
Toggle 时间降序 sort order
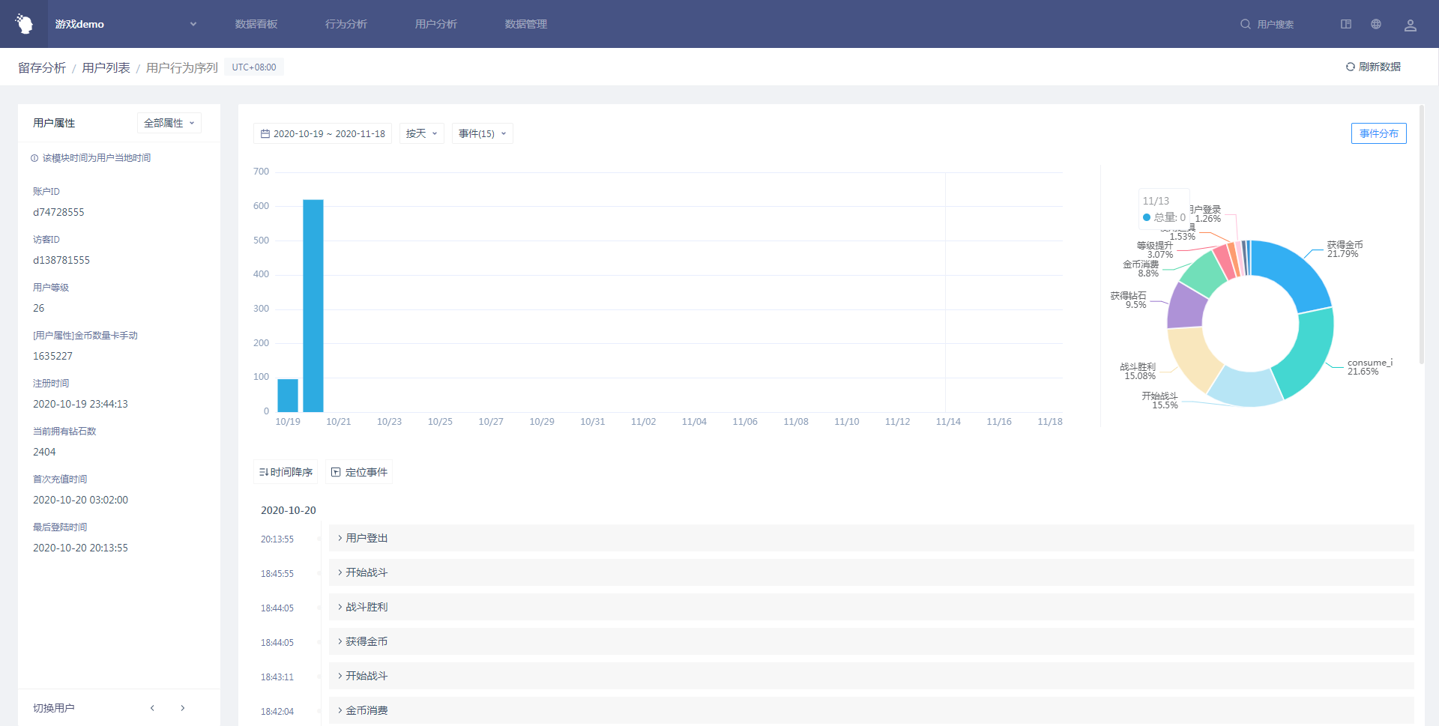coord(286,472)
